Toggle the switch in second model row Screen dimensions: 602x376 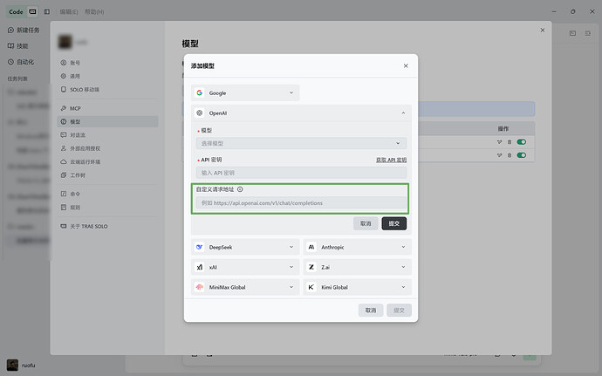click(x=522, y=155)
